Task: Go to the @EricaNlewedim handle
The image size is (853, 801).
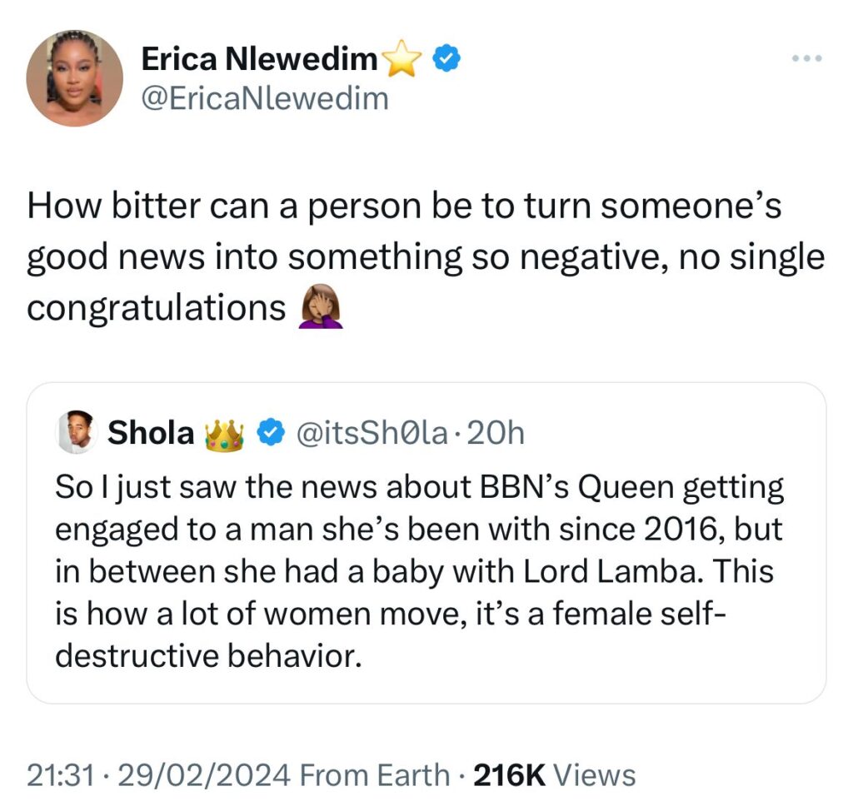Action: (x=265, y=99)
